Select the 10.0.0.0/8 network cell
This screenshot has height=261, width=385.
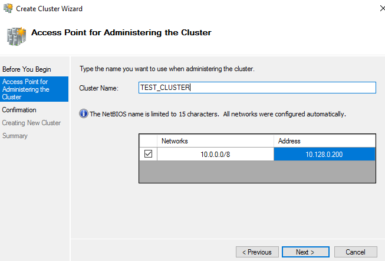coord(215,154)
